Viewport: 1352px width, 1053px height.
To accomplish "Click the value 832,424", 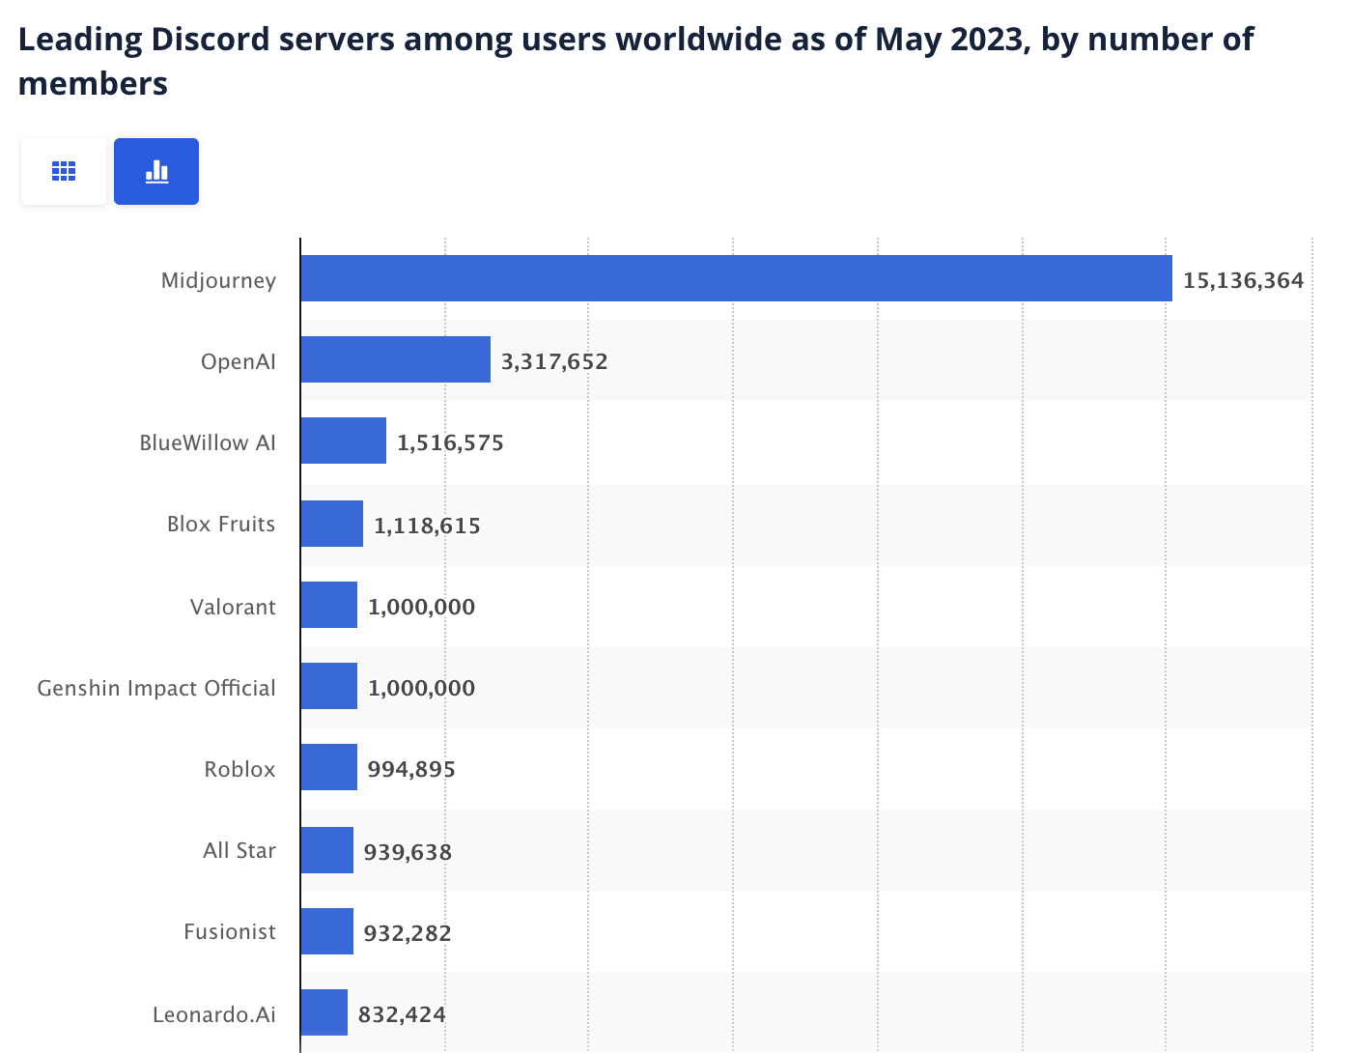I will click(x=402, y=1014).
